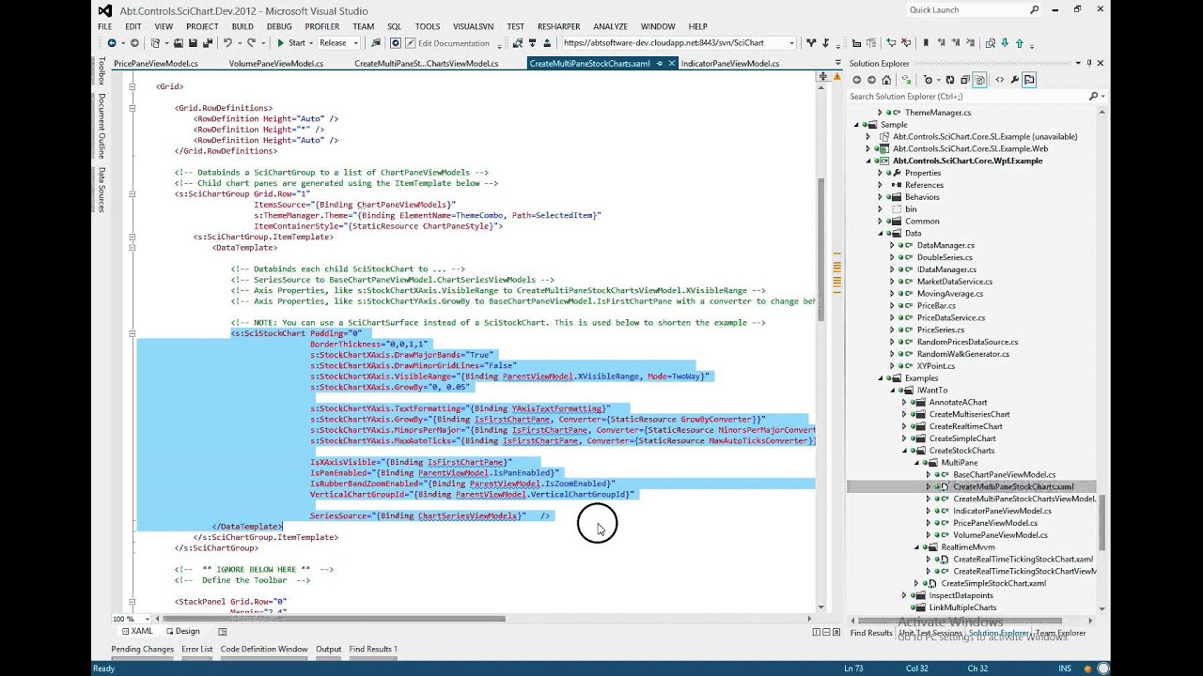Screen dimensions: 1203x676
Task: Toggle Preview Selected Items in Solution Explorer
Action: [x=1029, y=80]
